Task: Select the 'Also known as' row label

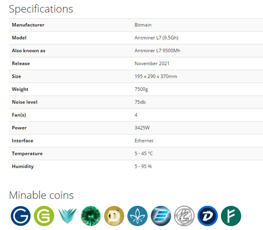Action: pos(29,51)
